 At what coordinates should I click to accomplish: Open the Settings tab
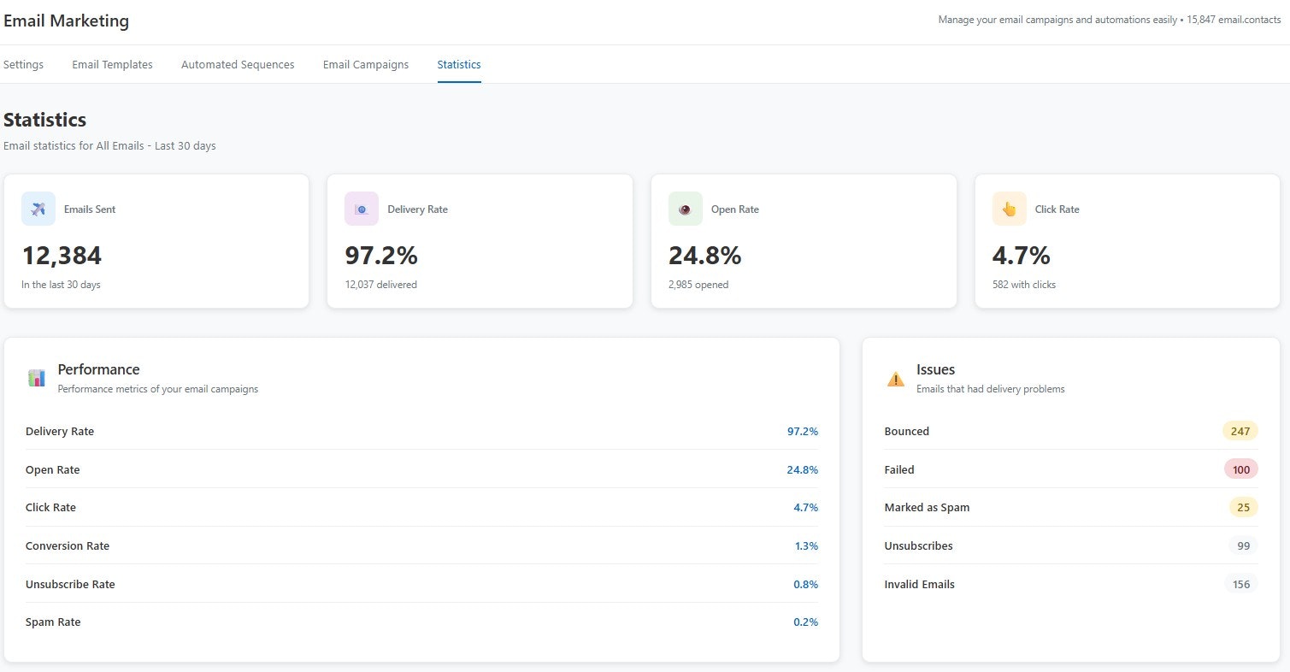23,64
